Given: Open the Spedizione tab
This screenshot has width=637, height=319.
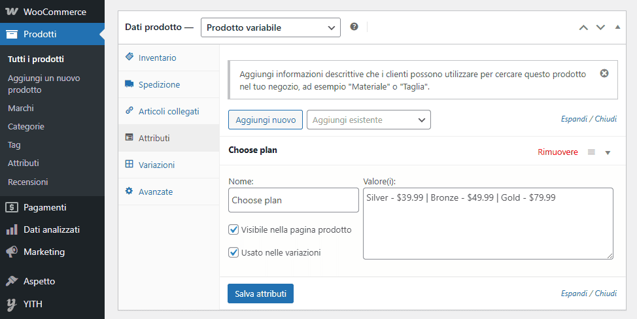Looking at the screenshot, I should click(169, 84).
